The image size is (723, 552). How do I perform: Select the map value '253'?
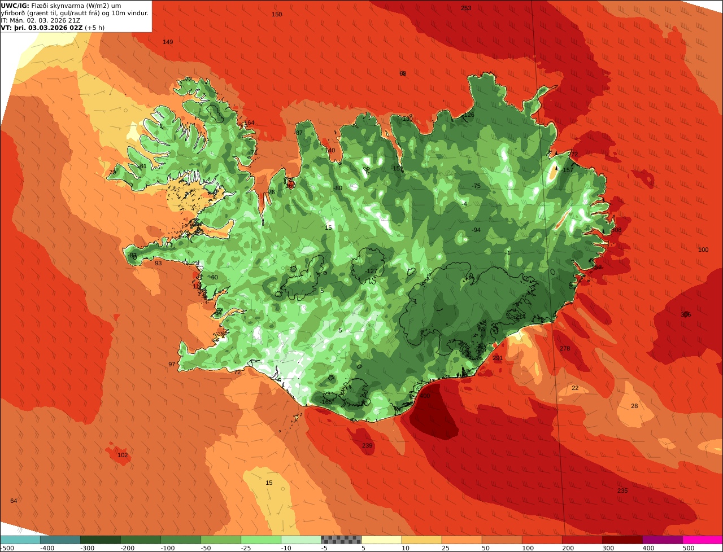tap(466, 8)
